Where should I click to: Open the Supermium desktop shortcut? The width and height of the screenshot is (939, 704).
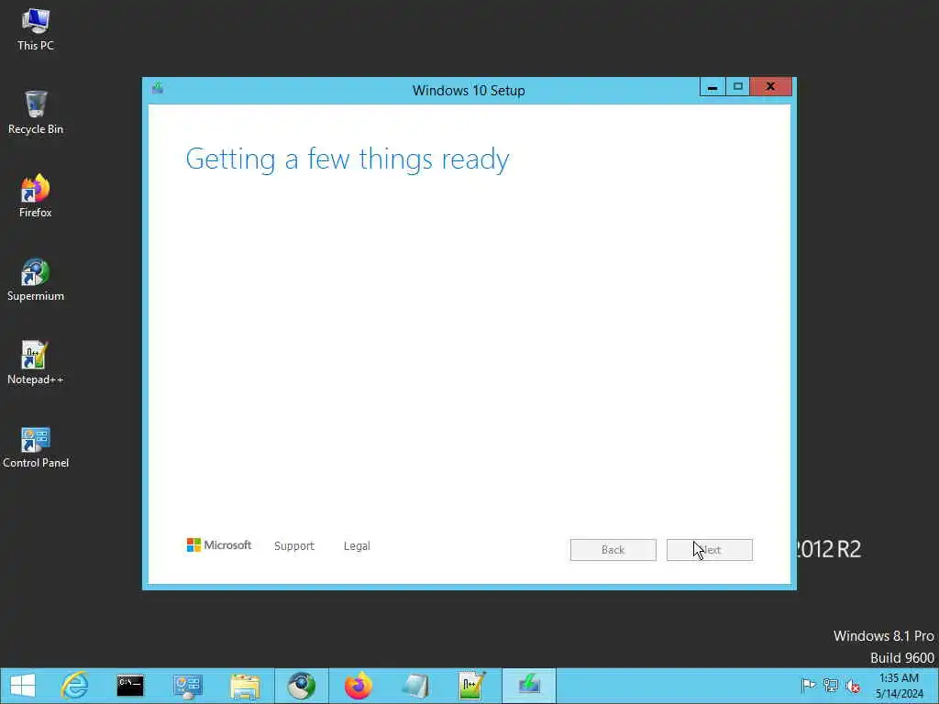36,280
